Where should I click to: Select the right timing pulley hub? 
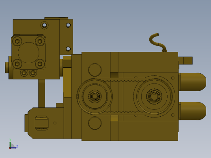tap(154, 96)
